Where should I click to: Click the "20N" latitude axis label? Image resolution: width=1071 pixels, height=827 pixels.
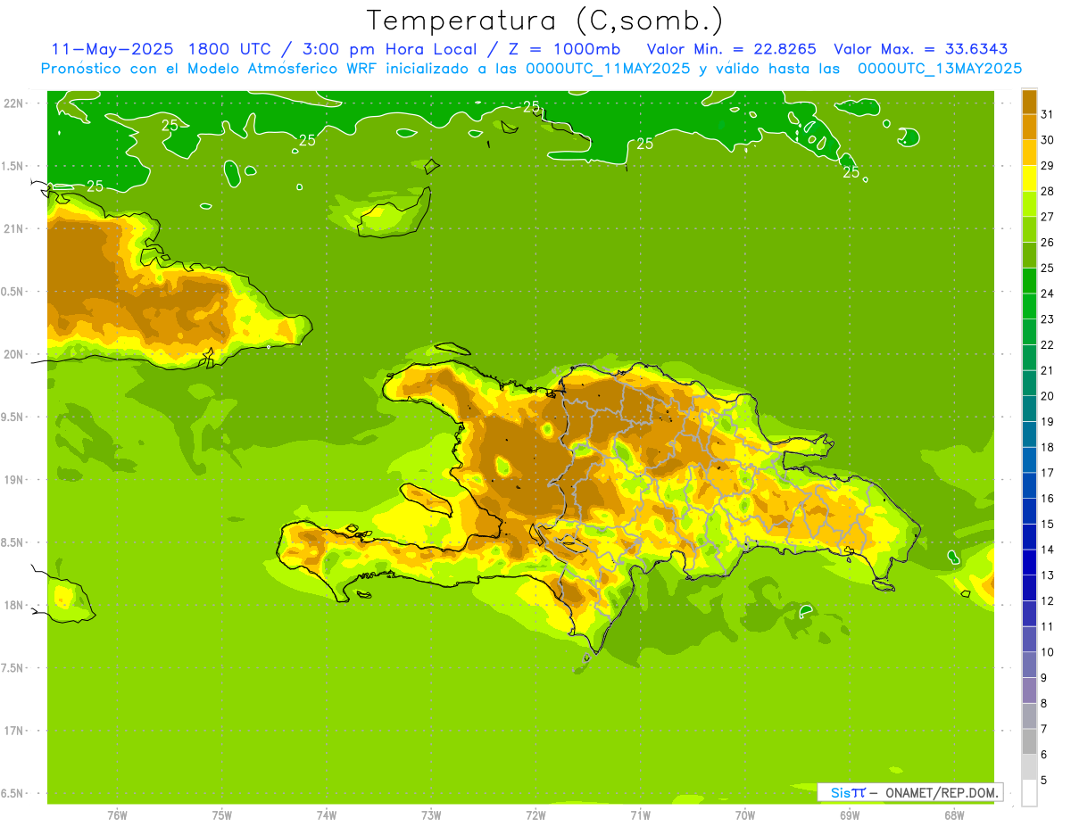(x=13, y=355)
